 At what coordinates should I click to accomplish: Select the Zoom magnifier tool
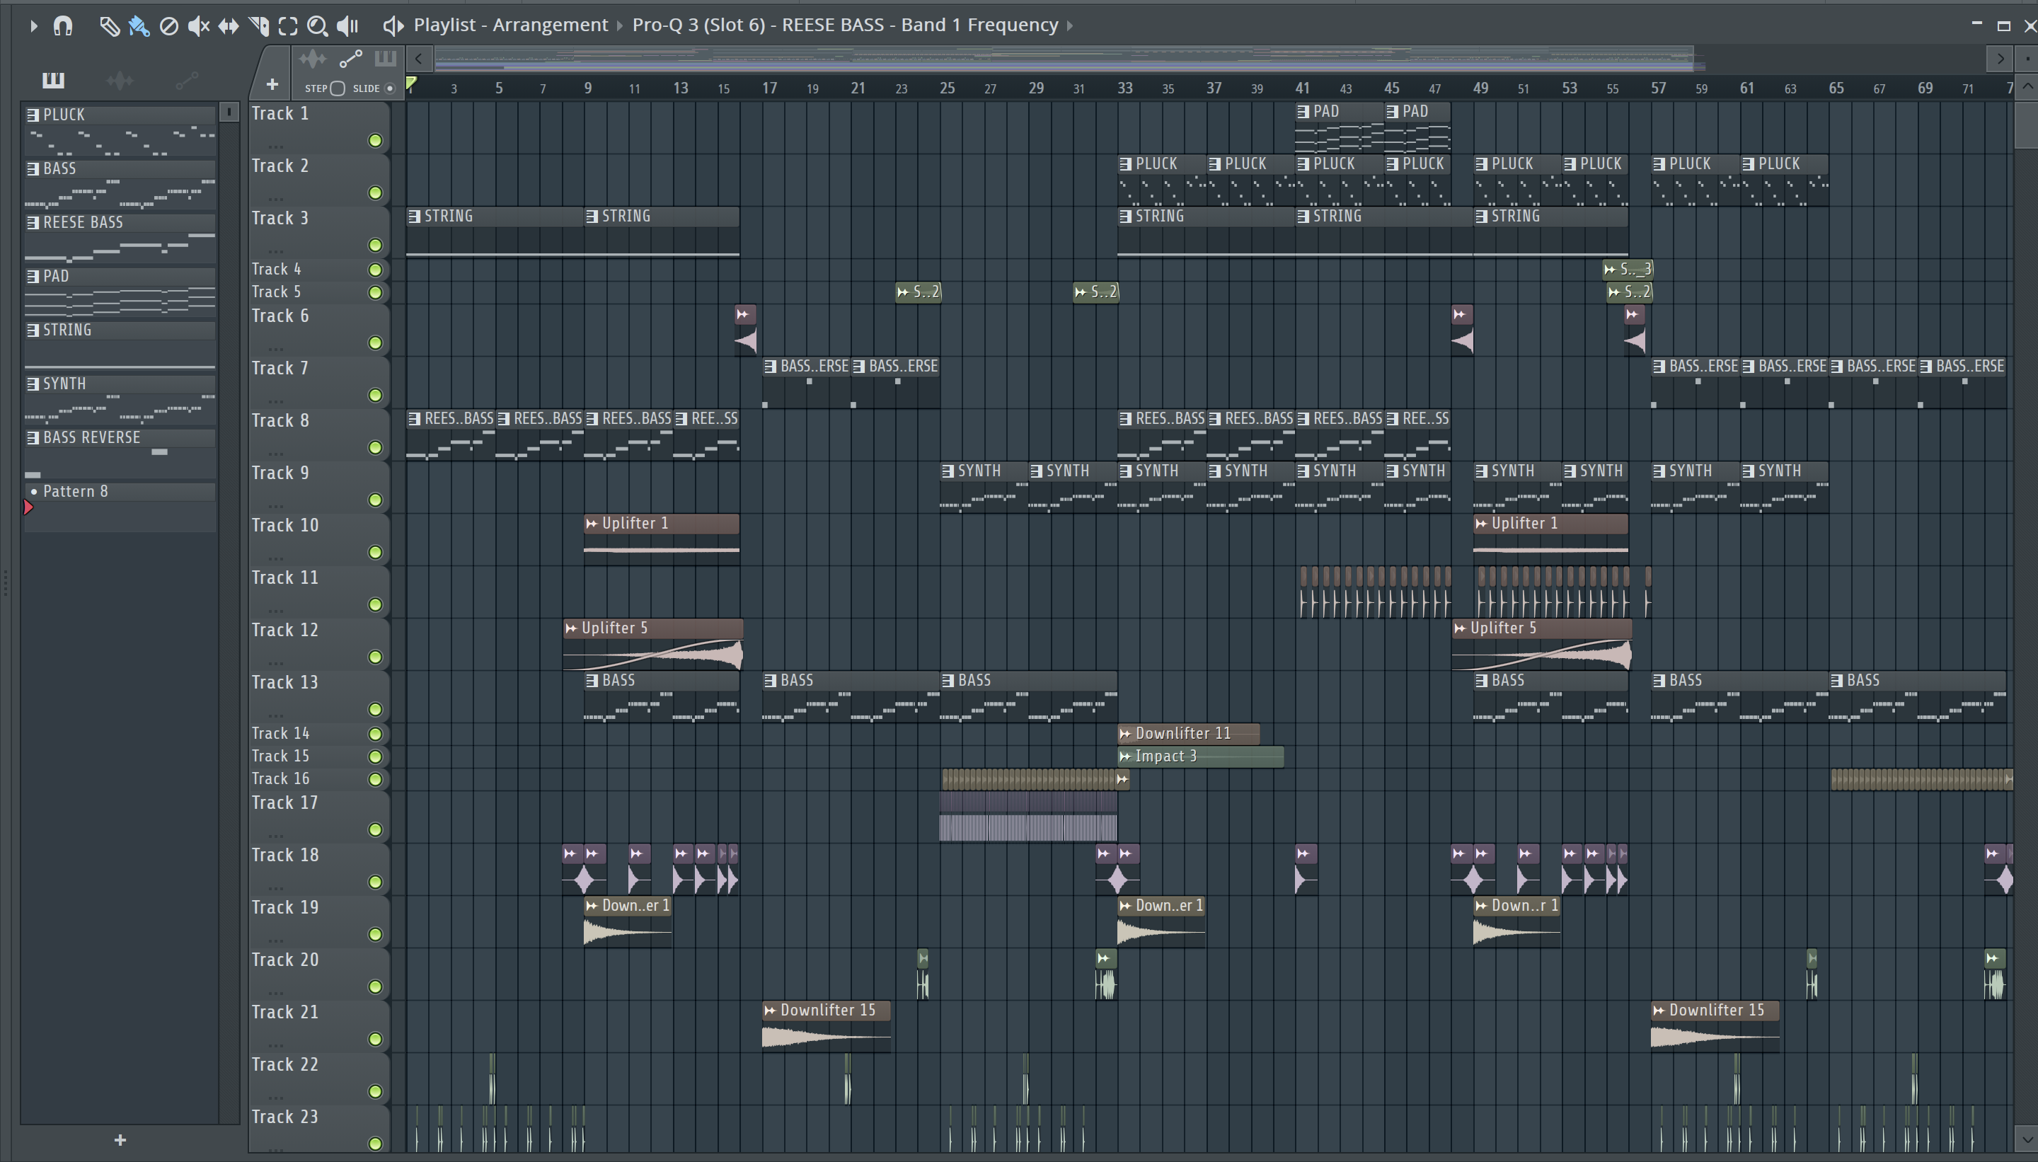(x=317, y=25)
